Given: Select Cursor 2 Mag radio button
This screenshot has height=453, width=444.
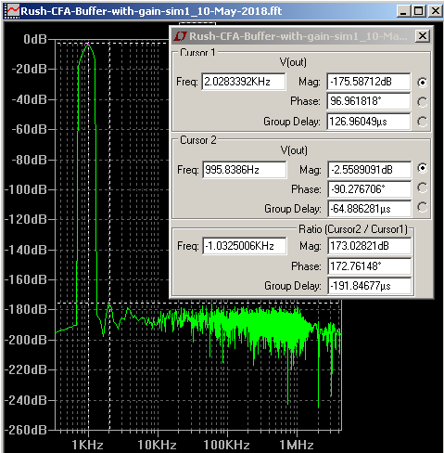Looking at the screenshot, I should click(422, 168).
